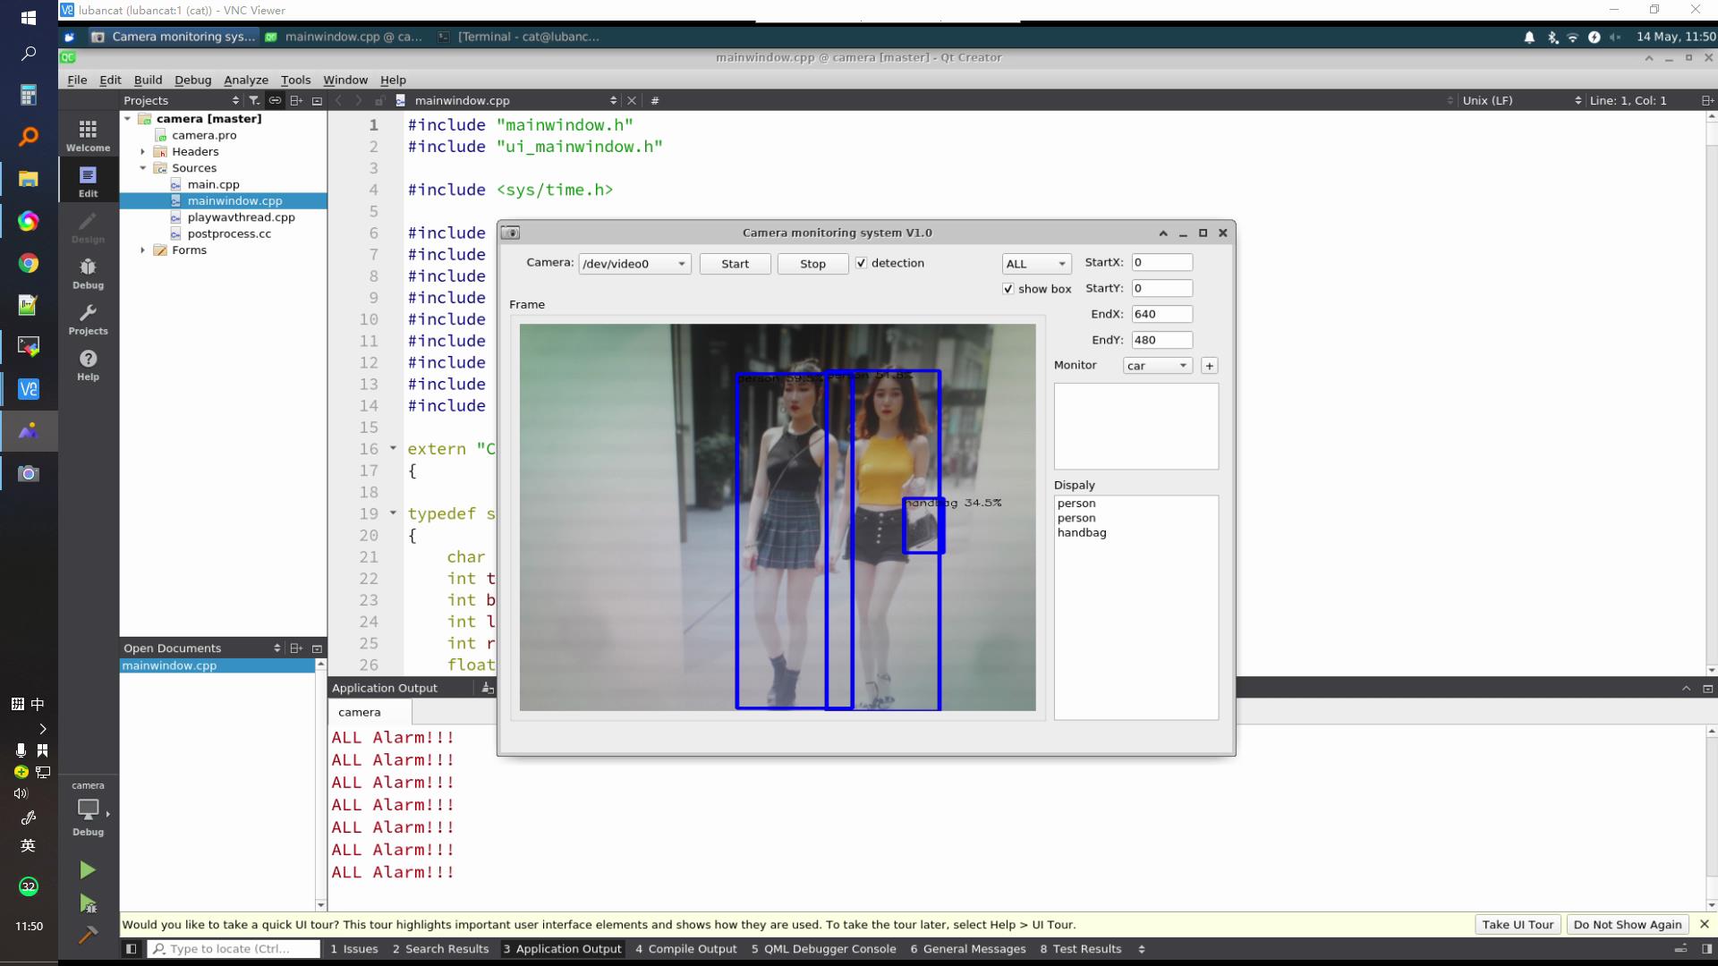Click the Help icon in left sidebar

[89, 359]
